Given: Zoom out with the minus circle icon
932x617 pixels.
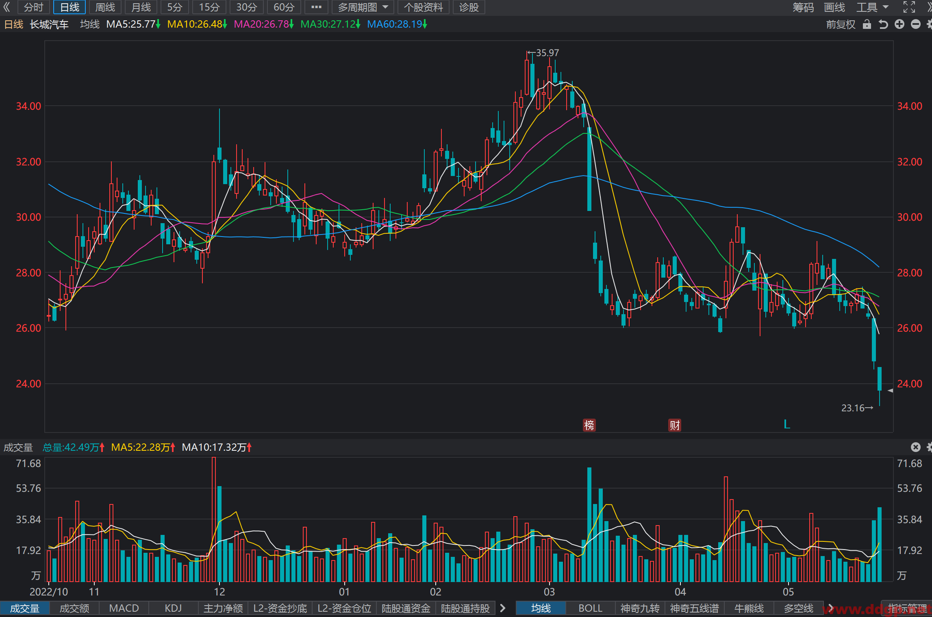Looking at the screenshot, I should pyautogui.click(x=916, y=24).
